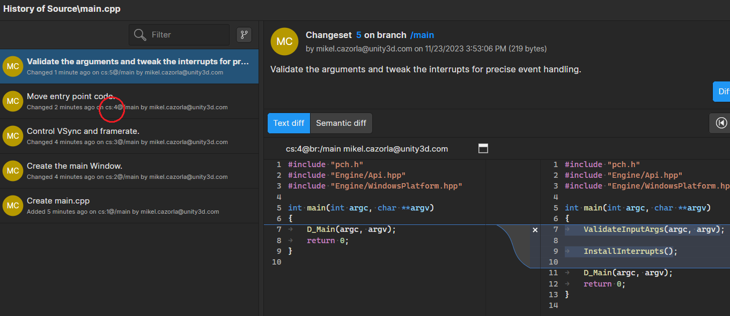Click the MC avatar on Control VSync entry
730x316 pixels.
(12, 136)
